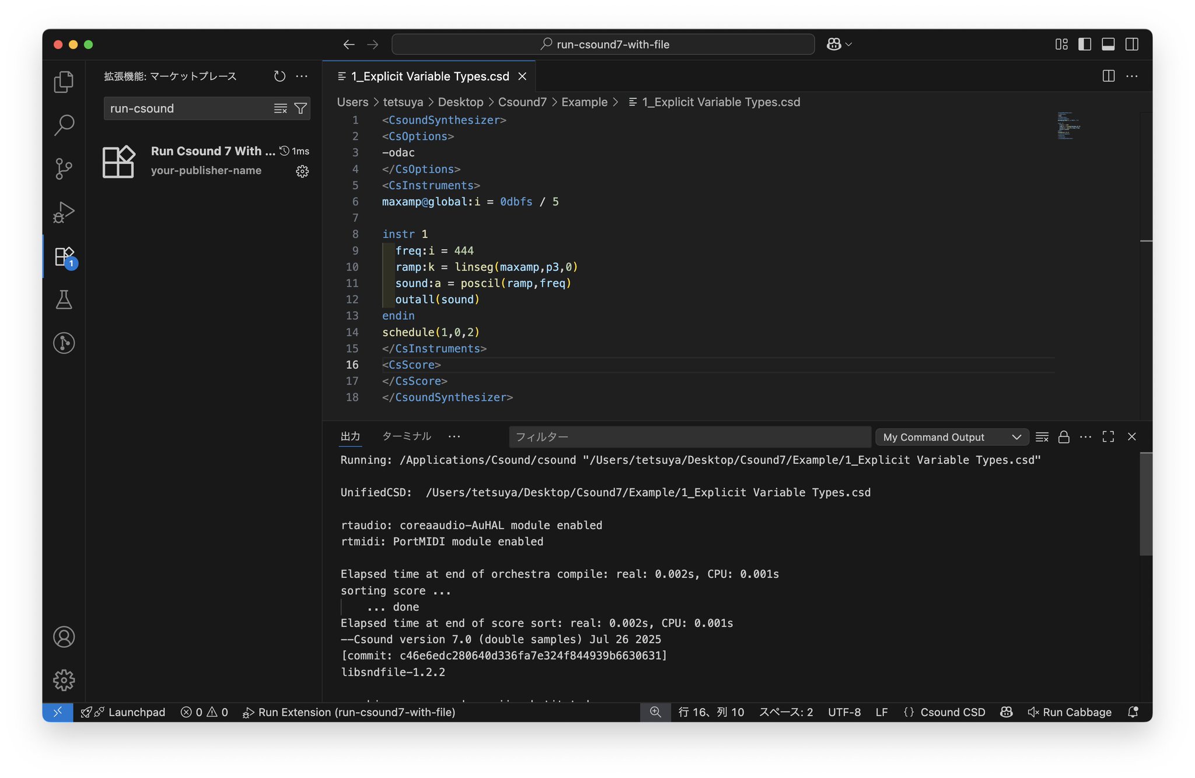Image resolution: width=1195 pixels, height=778 pixels.
Task: Go back with the navigation arrow
Action: coord(349,44)
